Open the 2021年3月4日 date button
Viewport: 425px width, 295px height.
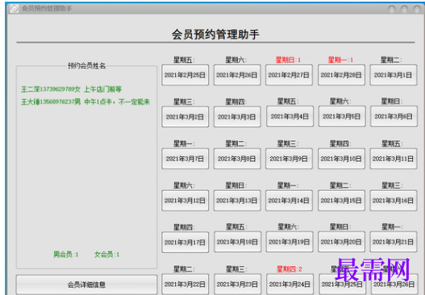pos(290,117)
